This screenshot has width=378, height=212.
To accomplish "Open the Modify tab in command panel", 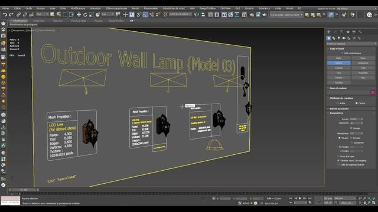I will pos(335,32).
